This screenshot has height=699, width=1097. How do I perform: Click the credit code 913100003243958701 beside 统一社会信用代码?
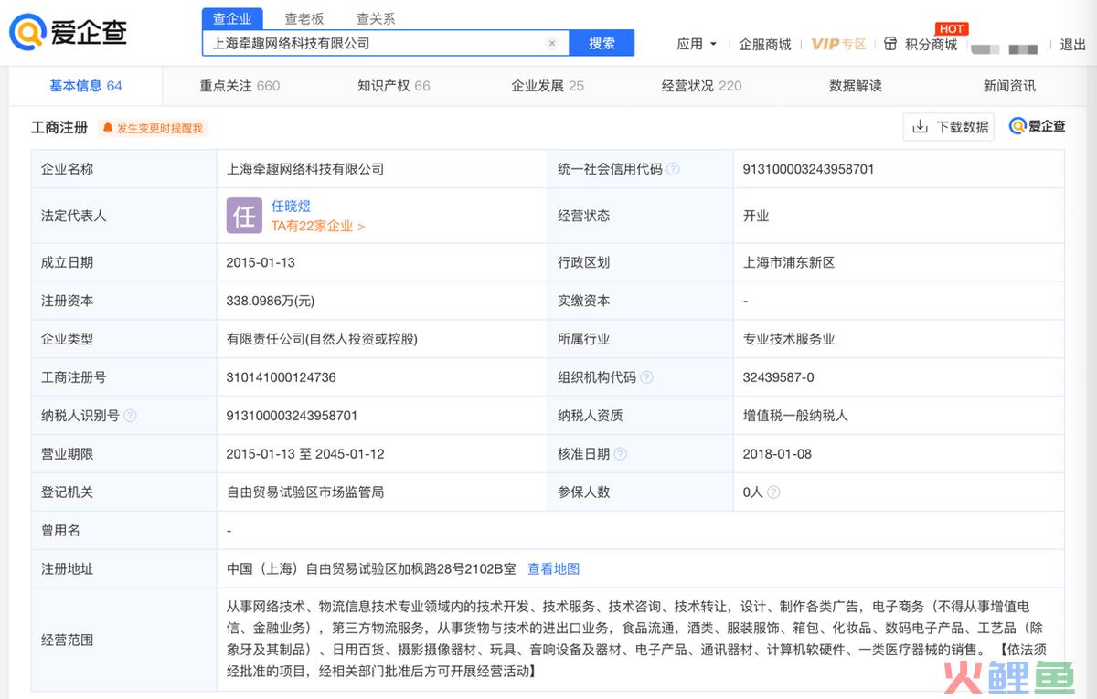[x=808, y=169]
